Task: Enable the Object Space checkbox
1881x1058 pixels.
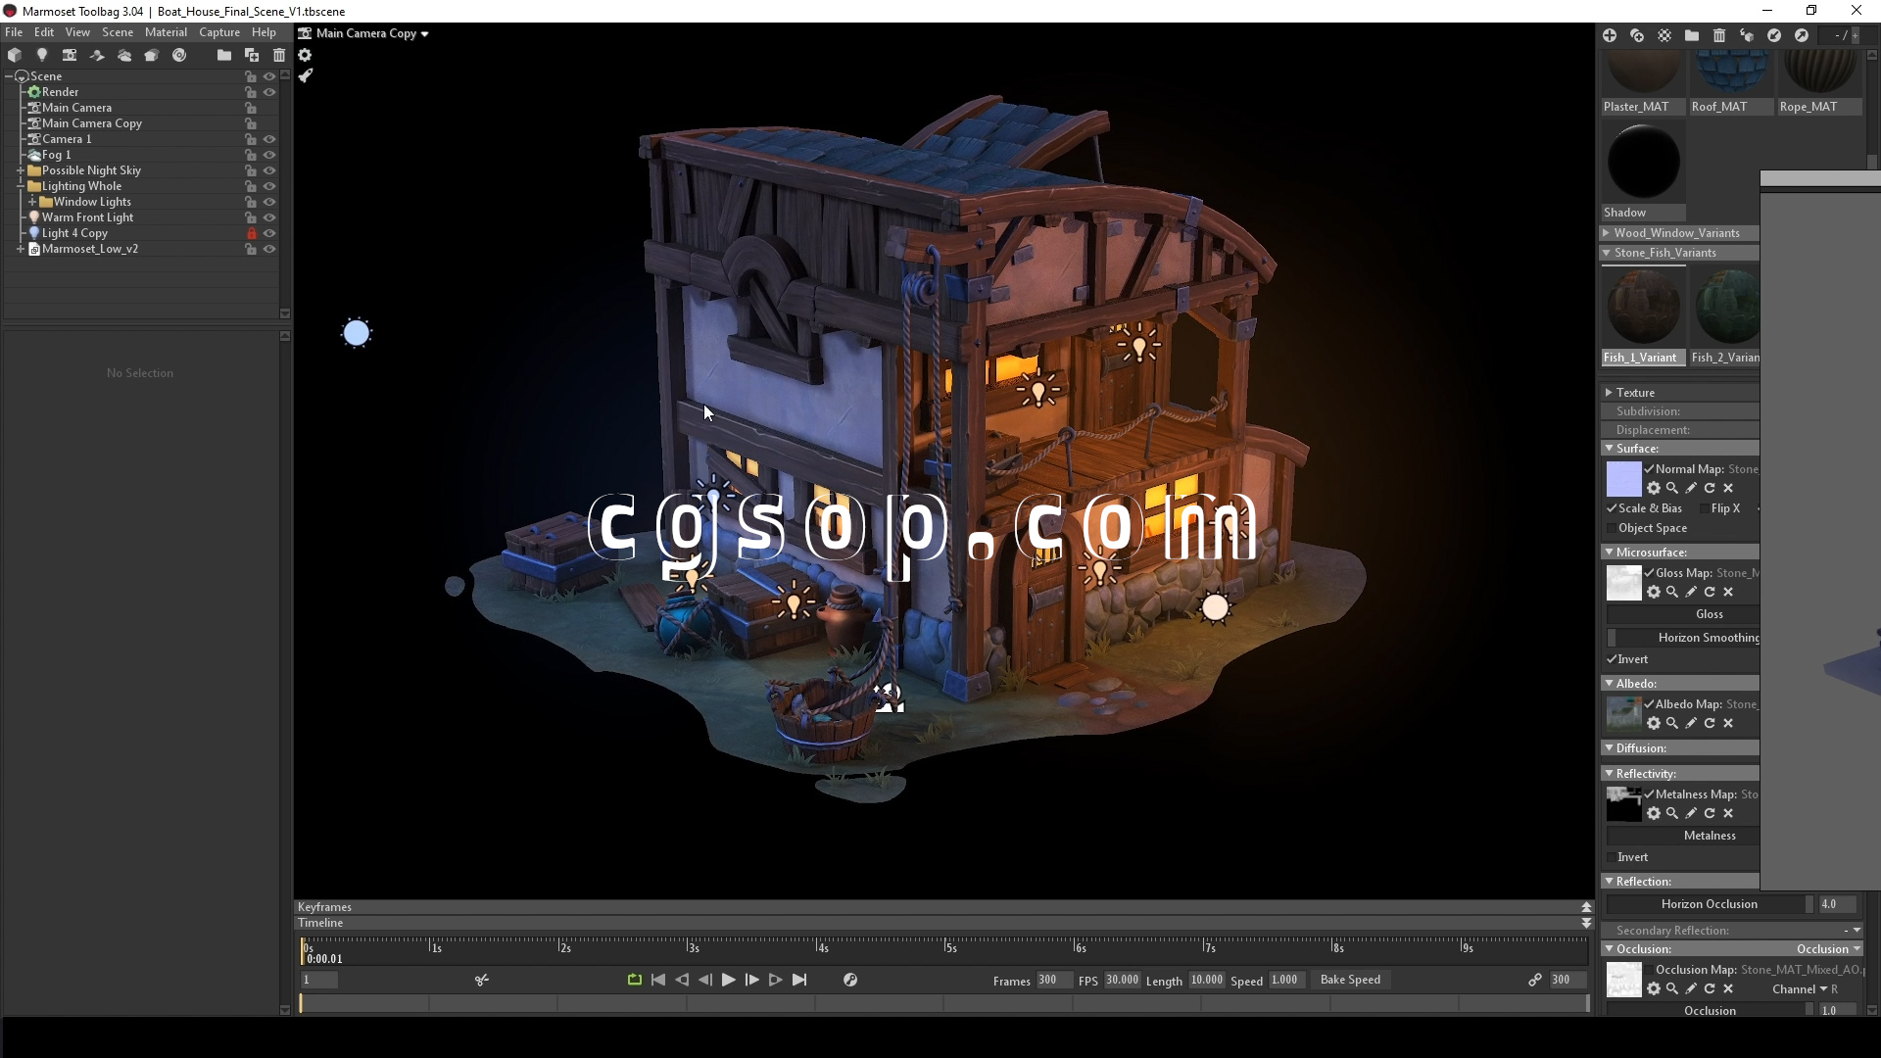Action: [1612, 528]
